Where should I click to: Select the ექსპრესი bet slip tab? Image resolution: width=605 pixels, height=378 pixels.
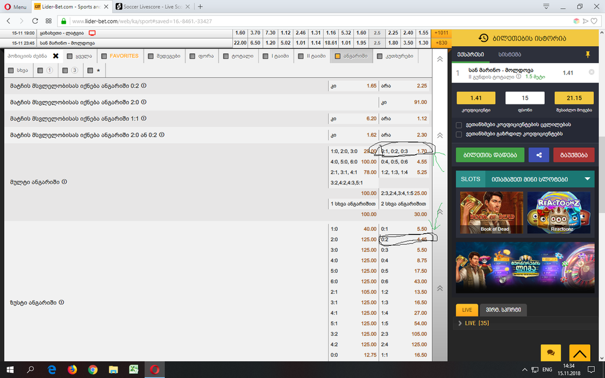click(x=470, y=55)
